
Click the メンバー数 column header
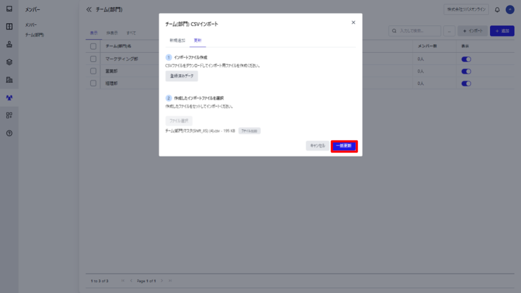(427, 46)
